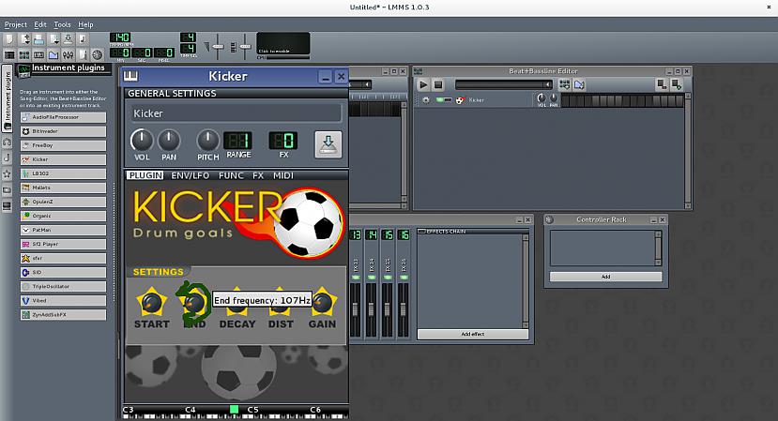778x421 pixels.
Task: Show controller rack toolbar icon
Action: [x=98, y=54]
